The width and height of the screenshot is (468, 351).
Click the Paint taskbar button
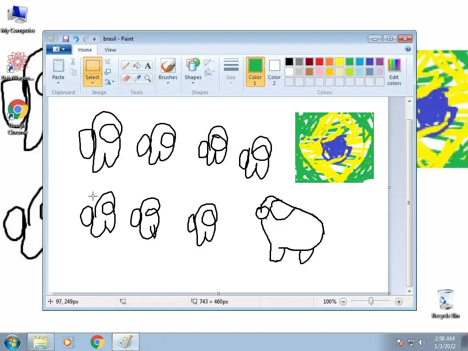click(x=126, y=342)
